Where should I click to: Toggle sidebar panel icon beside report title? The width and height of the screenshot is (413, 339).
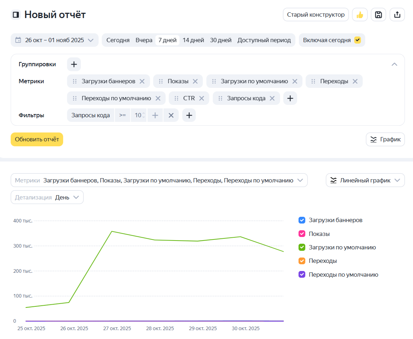tap(16, 15)
